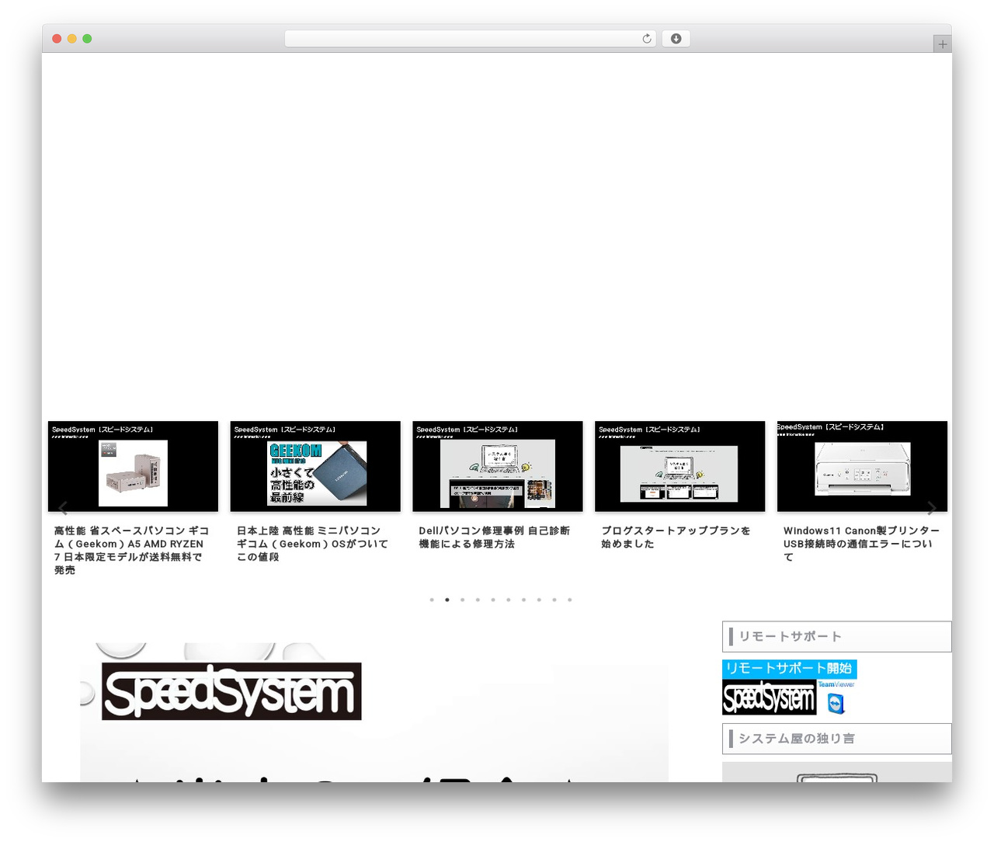Viewport: 994px width, 842px height.
Task: Select the first carousel pagination dot
Action: point(432,600)
